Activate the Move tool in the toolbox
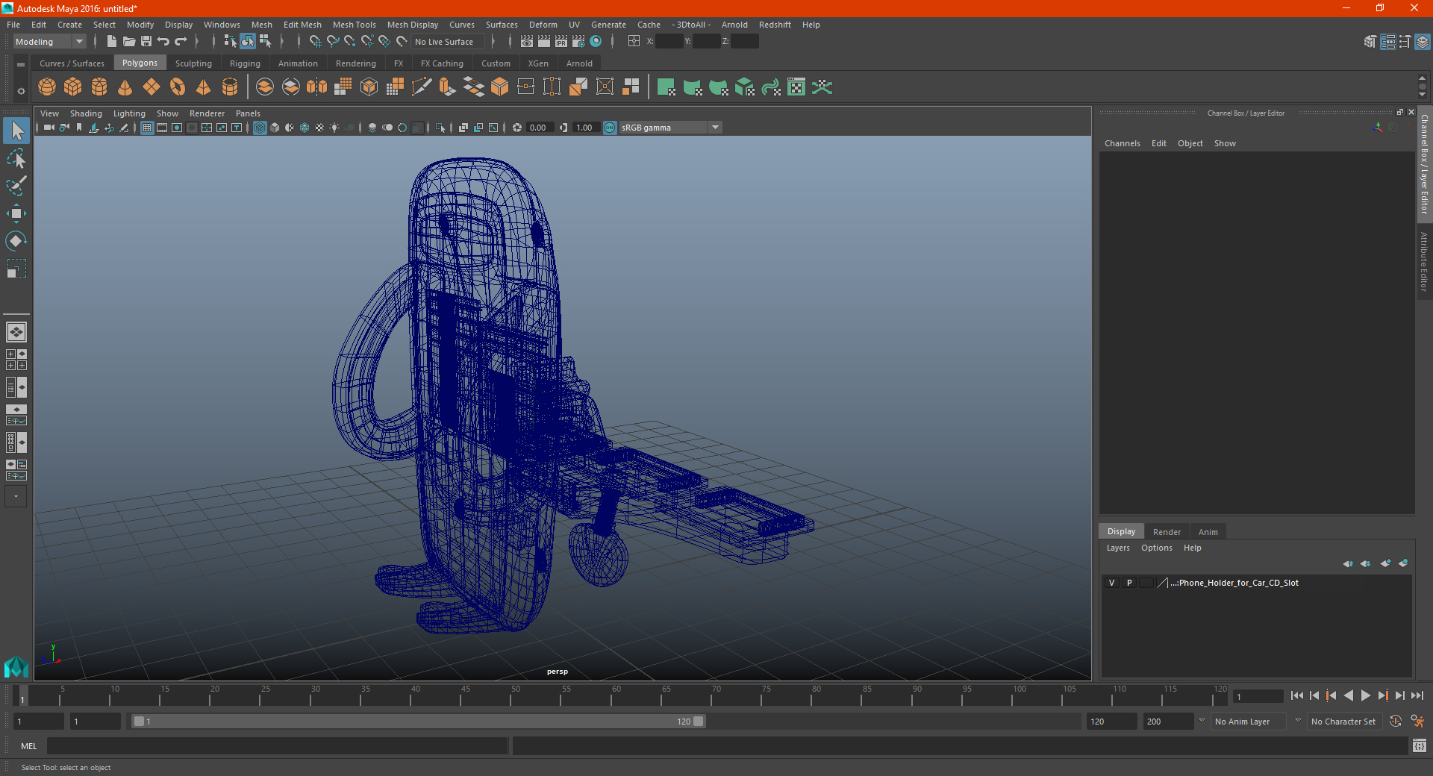The image size is (1433, 776). coord(16,213)
